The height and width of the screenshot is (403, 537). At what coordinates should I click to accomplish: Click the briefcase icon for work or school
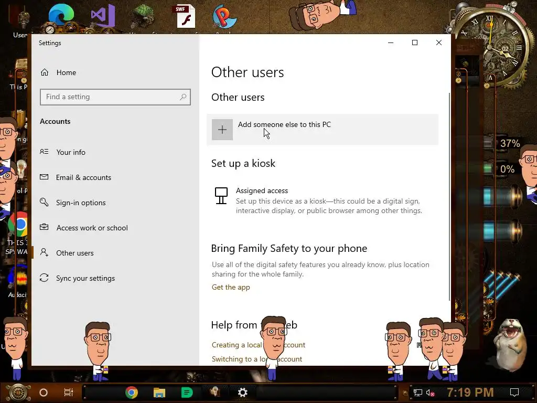[44, 227]
